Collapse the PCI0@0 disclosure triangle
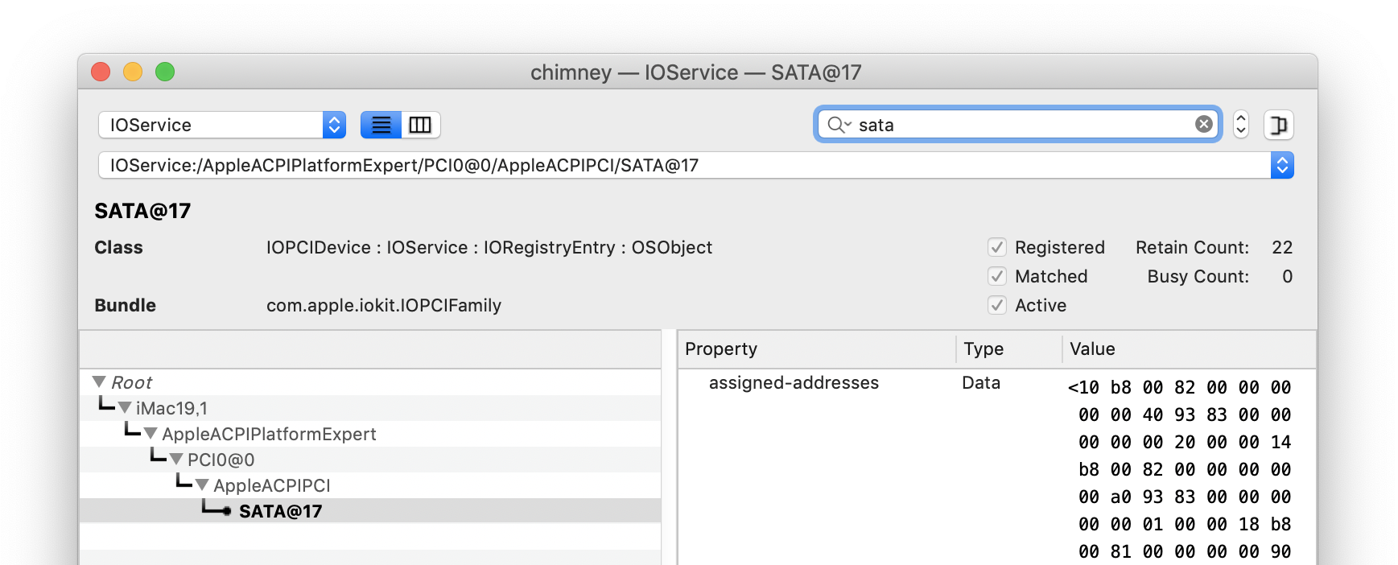This screenshot has width=1398, height=565. [176, 459]
